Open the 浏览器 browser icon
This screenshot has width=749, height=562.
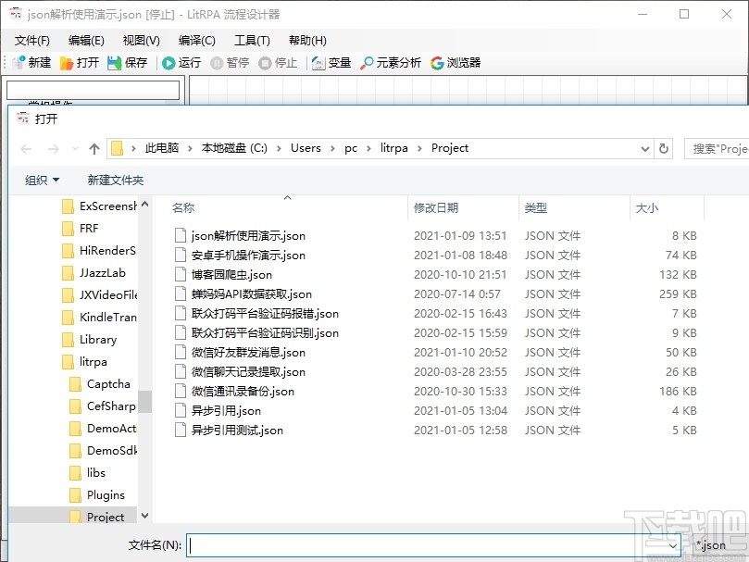coord(453,62)
